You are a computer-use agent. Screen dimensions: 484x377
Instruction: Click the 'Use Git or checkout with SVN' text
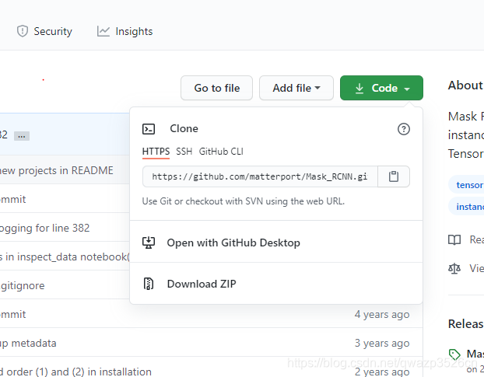click(x=244, y=201)
